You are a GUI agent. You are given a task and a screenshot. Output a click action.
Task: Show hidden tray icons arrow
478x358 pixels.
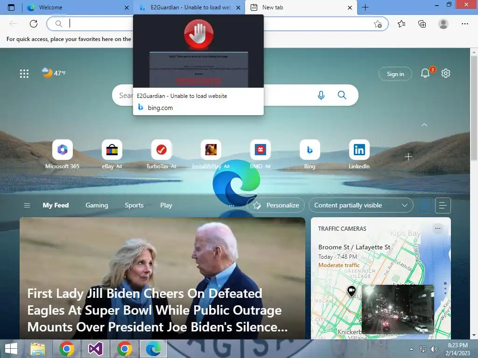pos(412,349)
